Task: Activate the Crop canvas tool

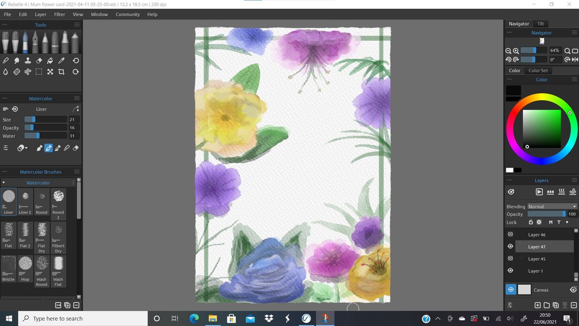Action: point(61,72)
